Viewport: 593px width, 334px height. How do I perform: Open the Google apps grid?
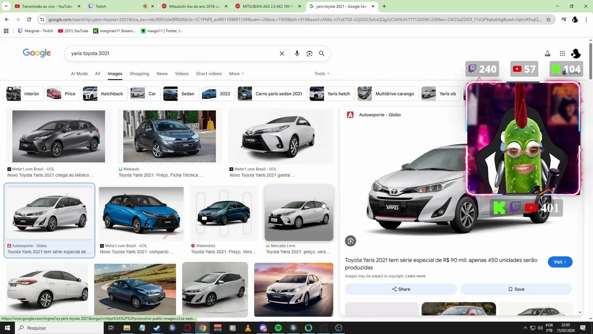tap(562, 53)
